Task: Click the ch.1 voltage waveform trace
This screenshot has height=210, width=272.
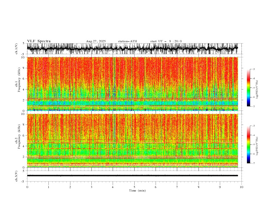Action: pyautogui.click(x=132, y=49)
